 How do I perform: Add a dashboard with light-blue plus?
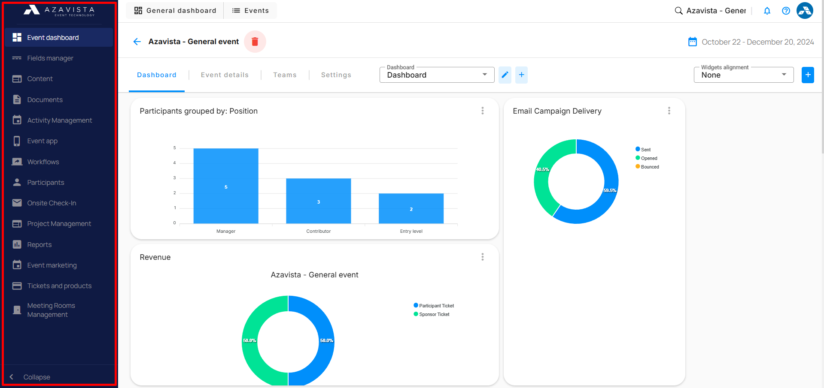click(x=521, y=75)
